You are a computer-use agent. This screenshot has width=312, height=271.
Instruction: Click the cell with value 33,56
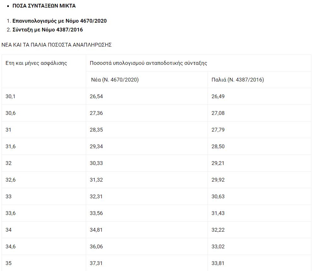pos(147,213)
